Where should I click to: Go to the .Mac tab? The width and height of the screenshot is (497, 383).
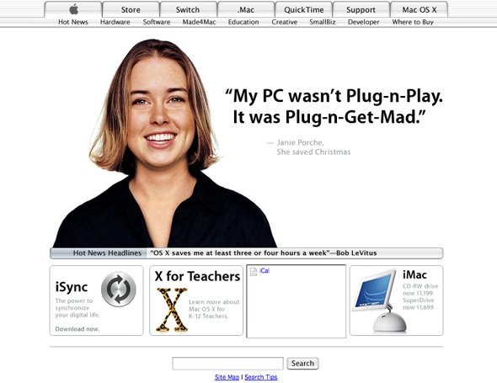(246, 9)
